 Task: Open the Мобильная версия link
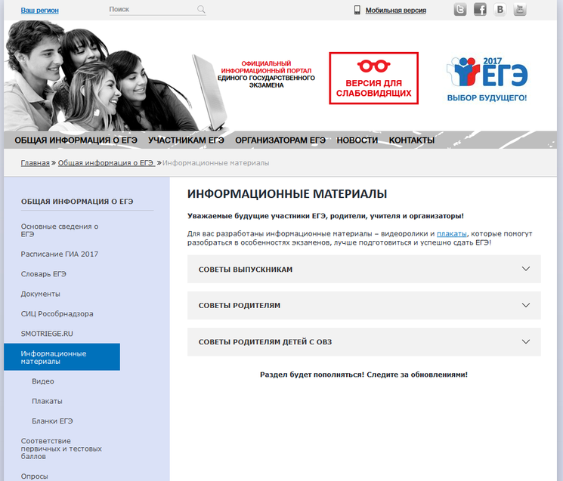(x=395, y=11)
